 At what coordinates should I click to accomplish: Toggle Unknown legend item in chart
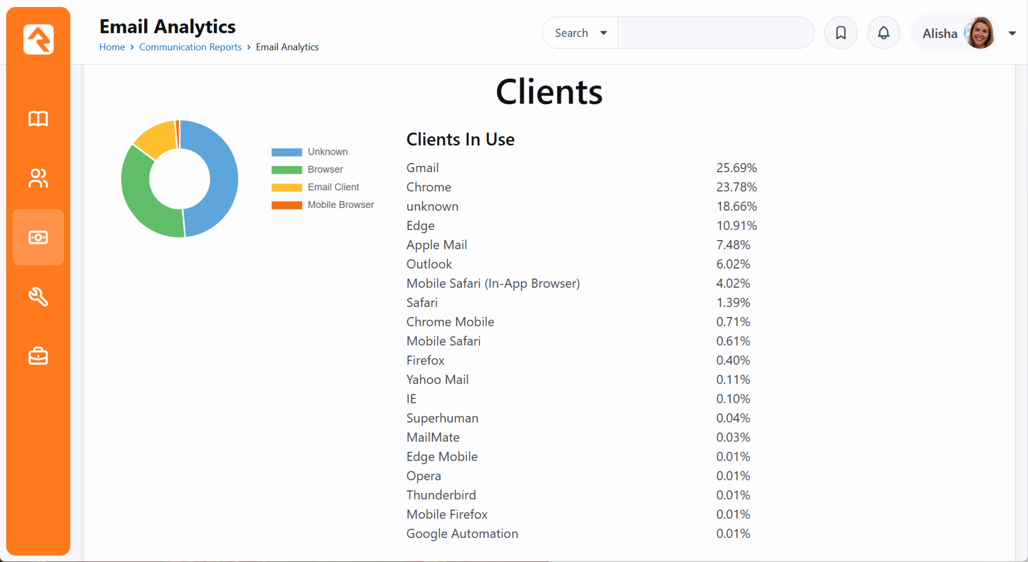tap(327, 152)
